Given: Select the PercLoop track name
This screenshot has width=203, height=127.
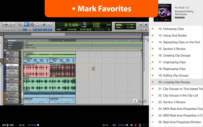Looking at the screenshot, I should coord(11,93).
